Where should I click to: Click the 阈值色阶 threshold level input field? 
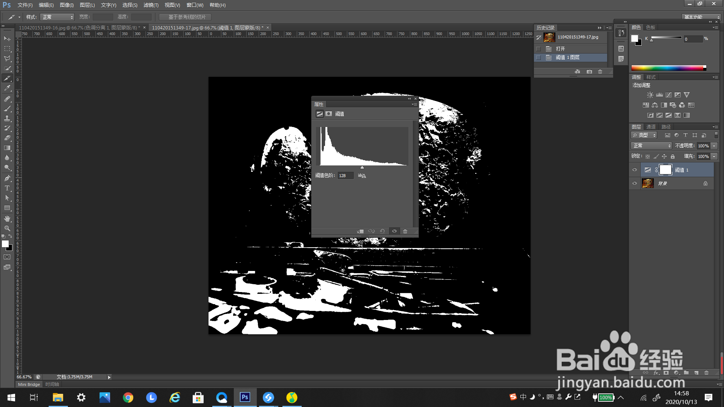(345, 176)
